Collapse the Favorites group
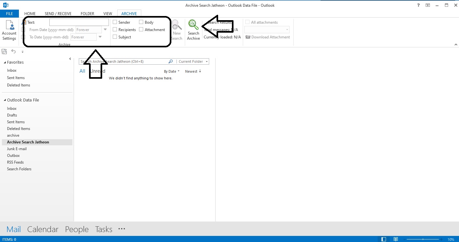The height and width of the screenshot is (242, 459). [5, 62]
